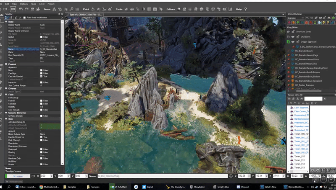This screenshot has height=190, width=336.
Task: Click the question mark help icon
Action: tap(245, 9)
